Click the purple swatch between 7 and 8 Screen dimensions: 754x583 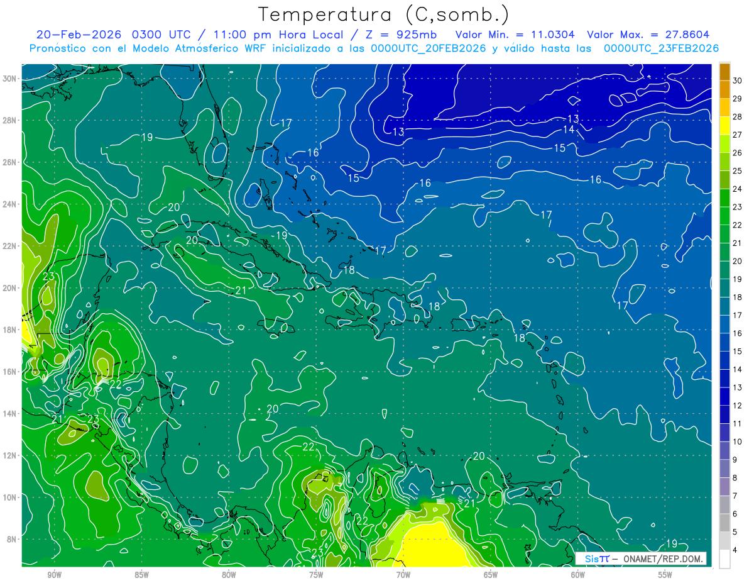click(724, 487)
